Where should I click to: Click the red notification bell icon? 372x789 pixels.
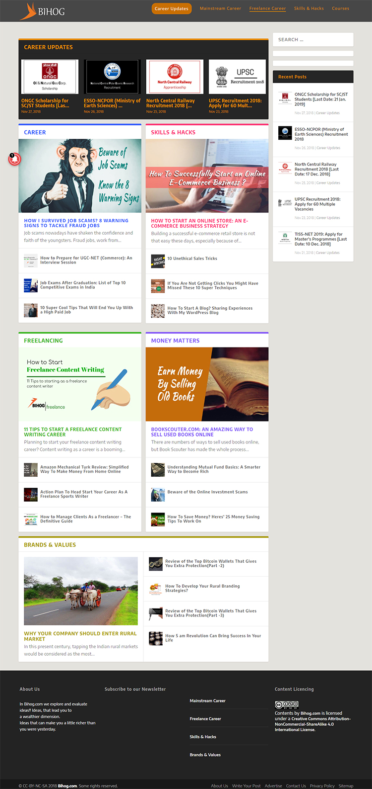(14, 159)
